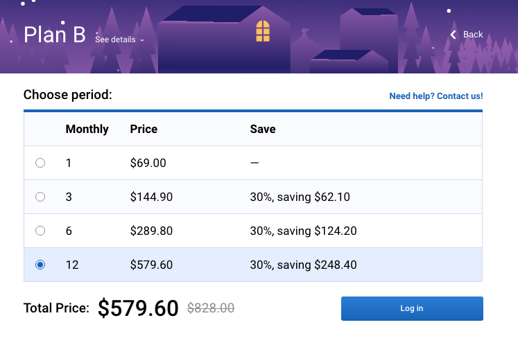Click the Plan B heading

(x=55, y=35)
